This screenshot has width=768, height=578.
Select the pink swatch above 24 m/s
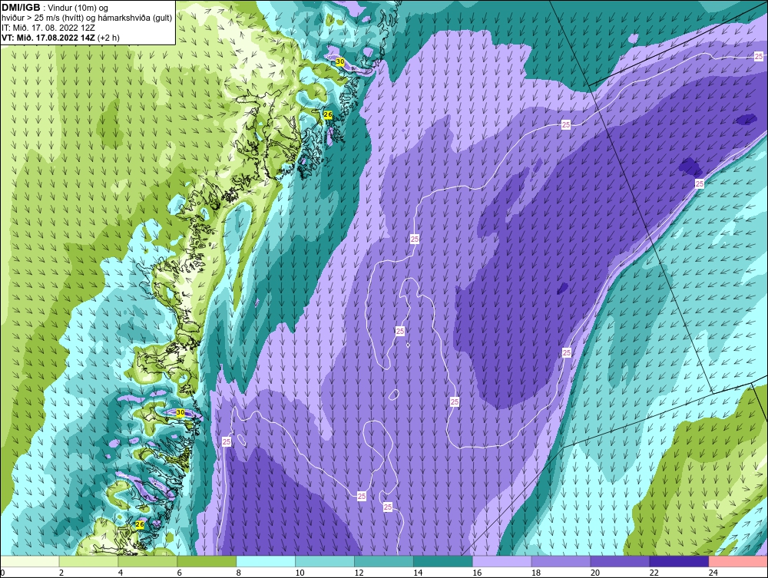click(x=738, y=561)
